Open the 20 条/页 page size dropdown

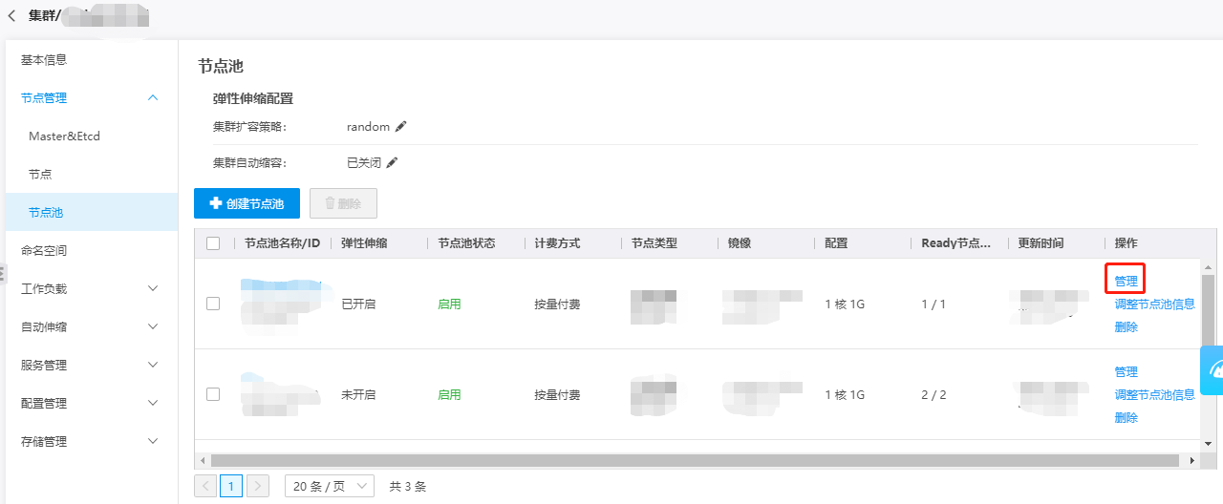click(330, 486)
